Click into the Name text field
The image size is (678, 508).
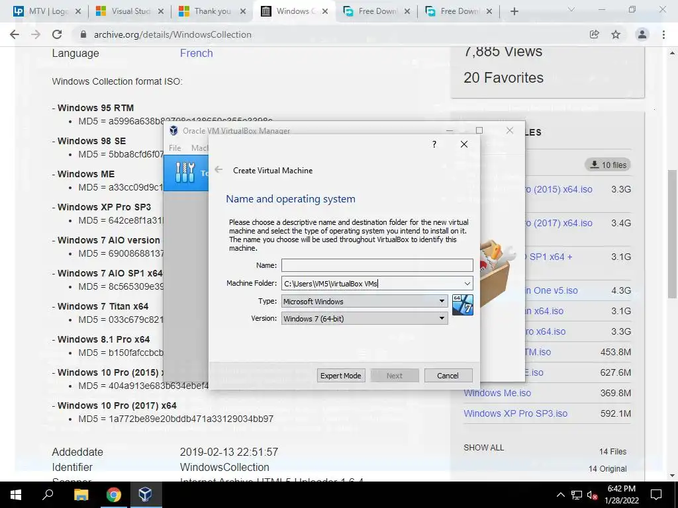(x=377, y=265)
